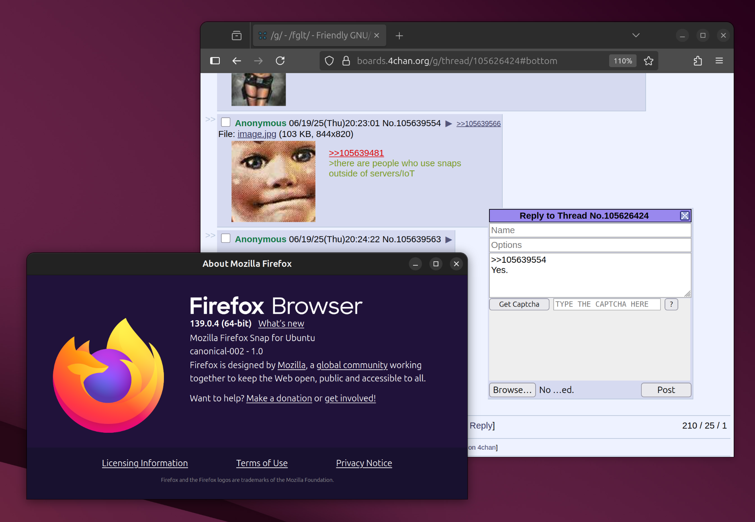Show site security padlock info
This screenshot has height=522, width=755.
[346, 61]
